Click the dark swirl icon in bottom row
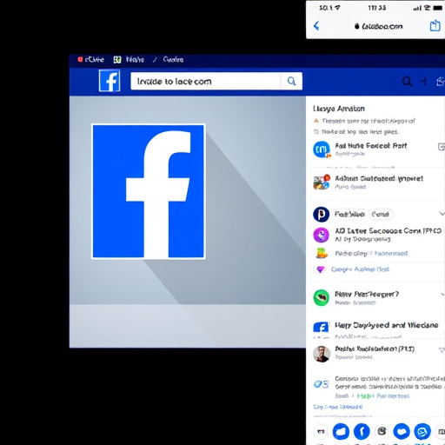This screenshot has height=445, width=445. [x=382, y=432]
